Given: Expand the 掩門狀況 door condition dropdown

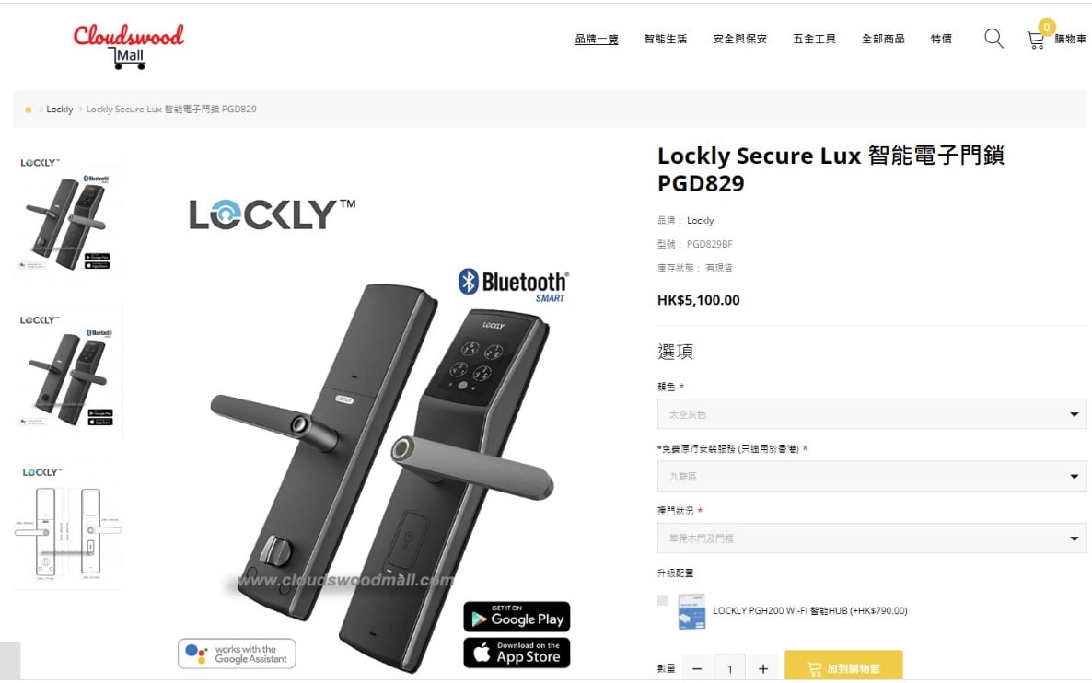Looking at the screenshot, I should [x=872, y=538].
